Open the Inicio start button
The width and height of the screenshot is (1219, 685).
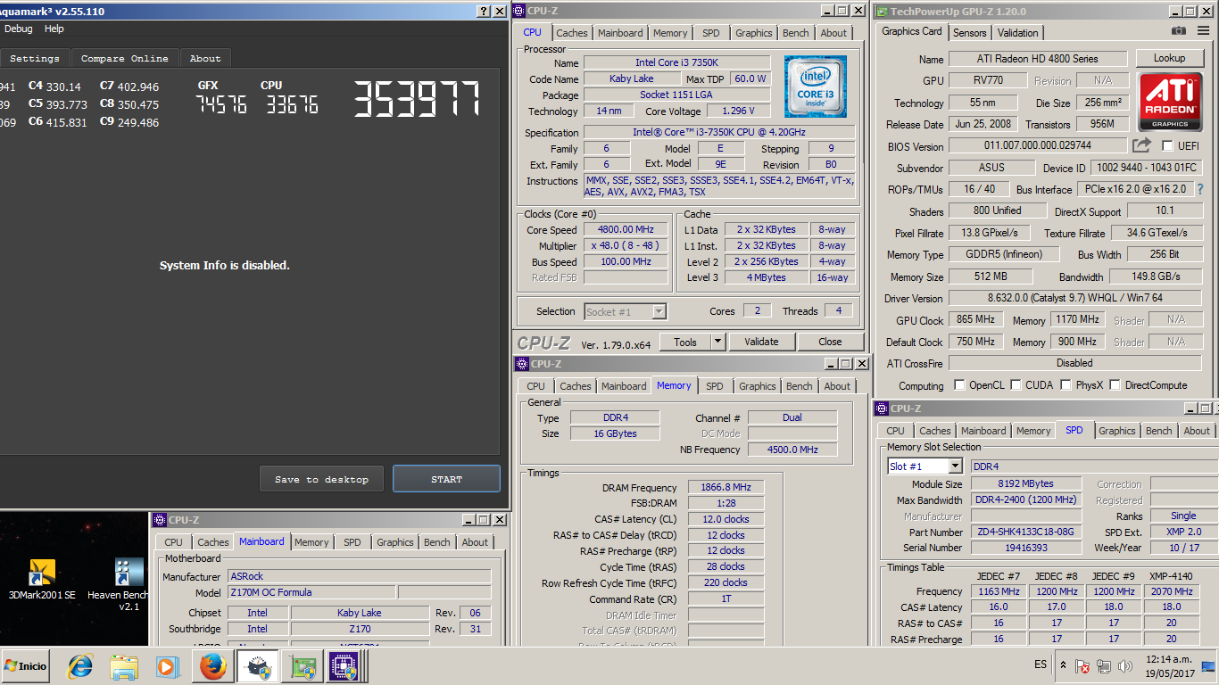26,666
